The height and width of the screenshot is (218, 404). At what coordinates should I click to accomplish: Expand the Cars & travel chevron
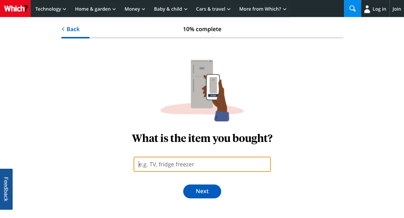229,9
